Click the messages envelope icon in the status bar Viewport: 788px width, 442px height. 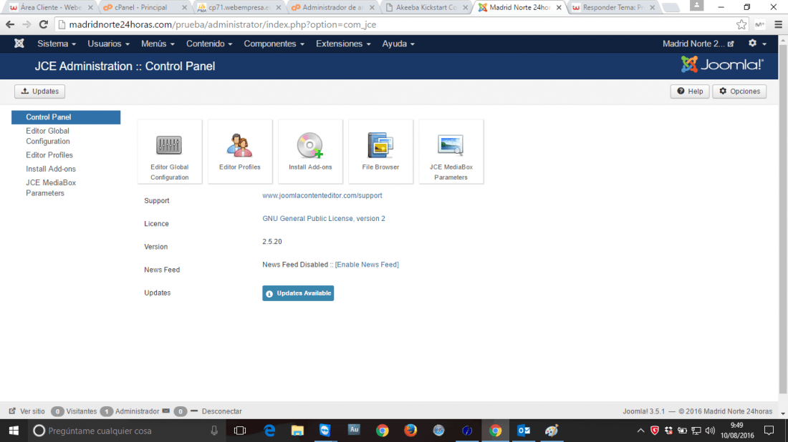pyautogui.click(x=166, y=411)
